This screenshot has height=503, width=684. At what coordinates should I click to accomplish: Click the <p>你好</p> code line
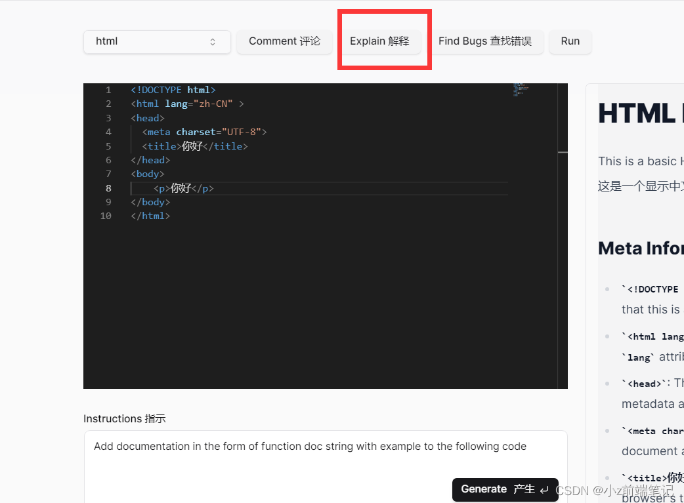(183, 188)
